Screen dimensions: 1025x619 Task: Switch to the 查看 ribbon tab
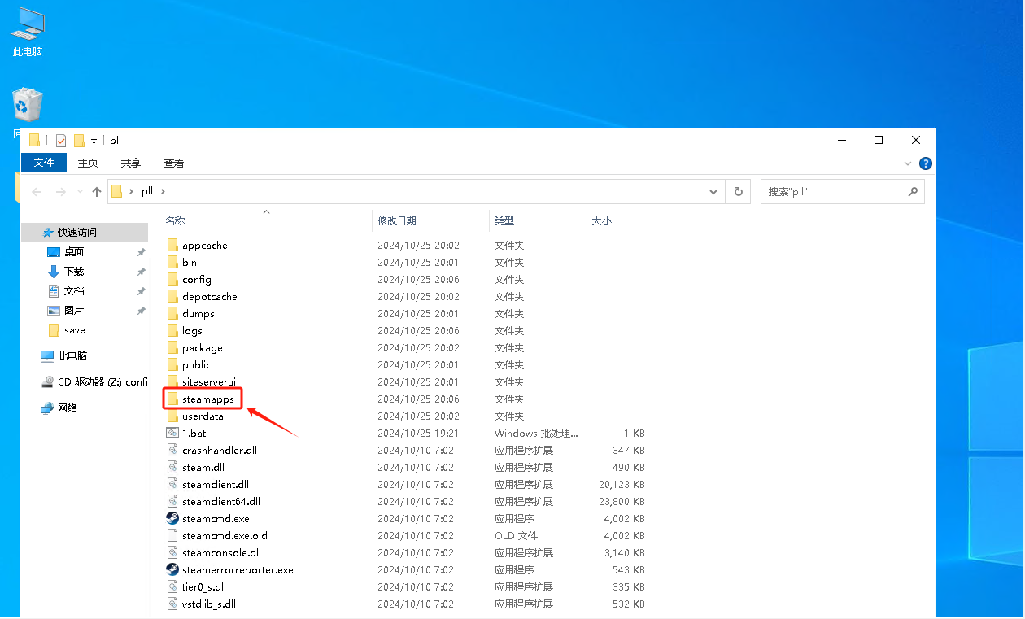pos(174,163)
